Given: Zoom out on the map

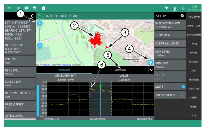Looking at the screenshot, I should click(40, 45).
